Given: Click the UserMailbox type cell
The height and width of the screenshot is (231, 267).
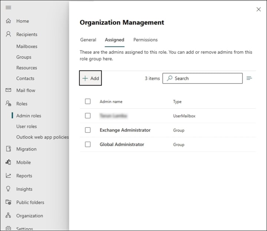Looking at the screenshot, I should [x=184, y=116].
